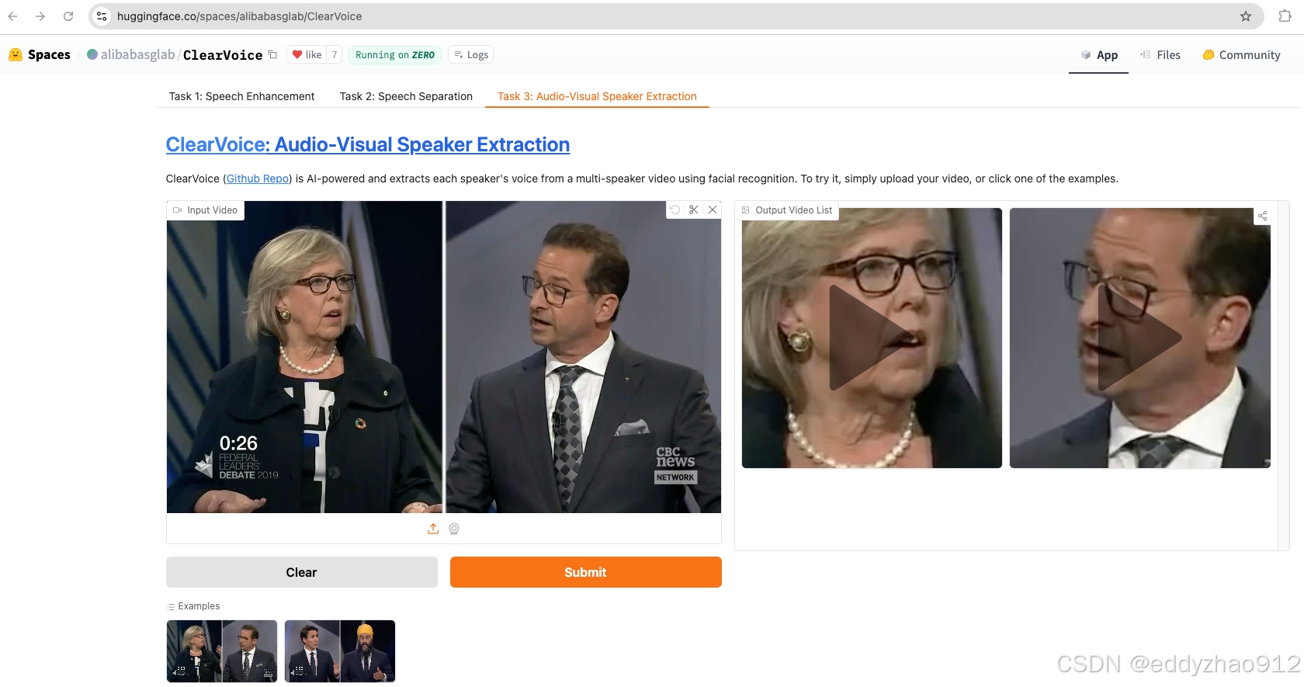Open the Github Repo link
The height and width of the screenshot is (687, 1304).
click(258, 179)
